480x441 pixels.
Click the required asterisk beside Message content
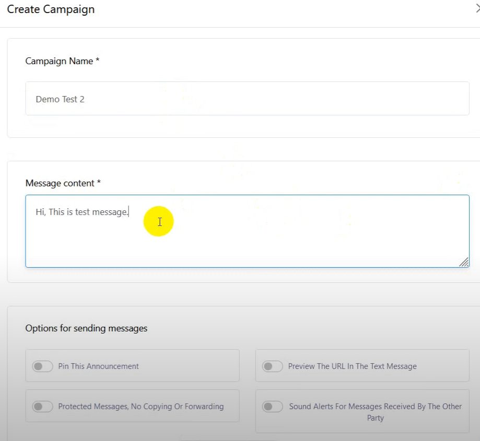(99, 183)
